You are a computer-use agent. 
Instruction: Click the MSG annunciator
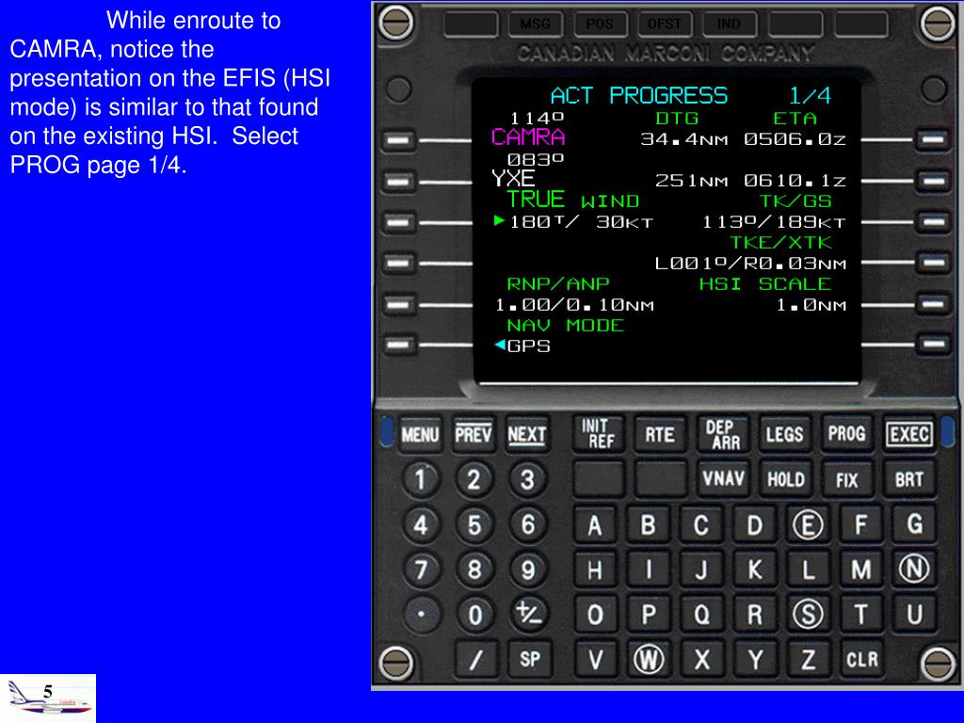pyautogui.click(x=535, y=24)
